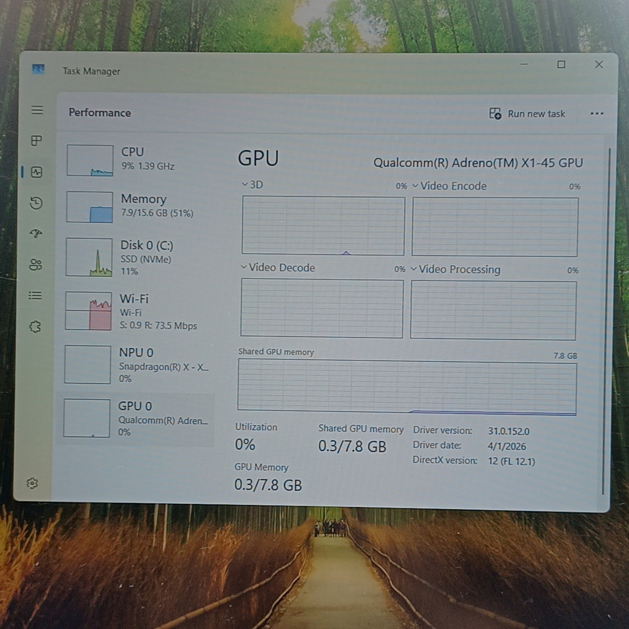Open the 3D engine dropdown
Screen dimensions: 629x629
click(x=252, y=185)
